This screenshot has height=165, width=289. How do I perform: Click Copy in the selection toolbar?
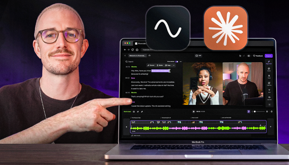[168, 65]
